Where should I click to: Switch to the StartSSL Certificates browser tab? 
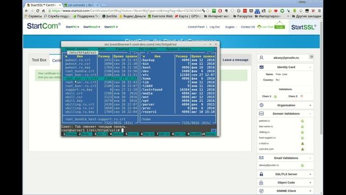point(43,5)
